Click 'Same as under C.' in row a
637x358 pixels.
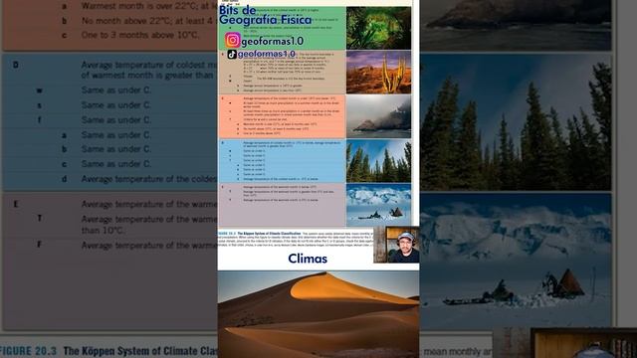pyautogui.click(x=116, y=135)
